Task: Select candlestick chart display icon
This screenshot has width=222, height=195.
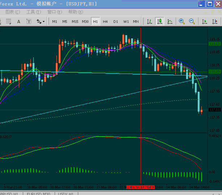Action: tap(160, 21)
